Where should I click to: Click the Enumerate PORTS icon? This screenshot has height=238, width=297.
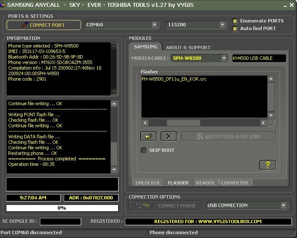(x=235, y=21)
